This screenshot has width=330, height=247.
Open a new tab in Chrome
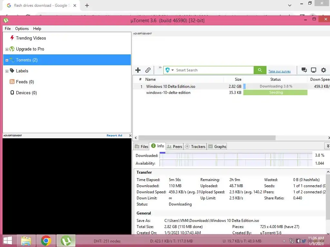point(87,6)
